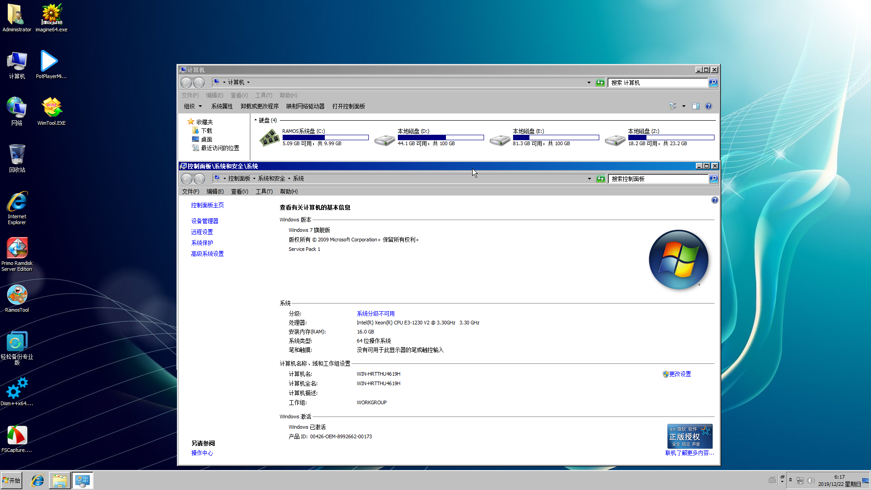Launch imagine64.exe desktop icon
The width and height of the screenshot is (871, 490).
point(51,17)
